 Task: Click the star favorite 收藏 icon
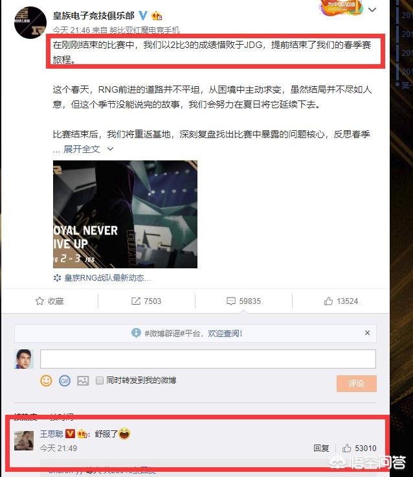[x=39, y=301]
